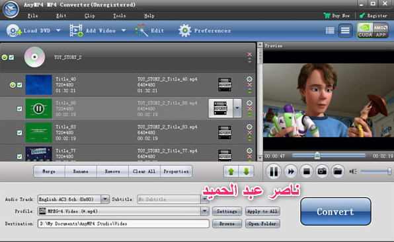
Task: Click the Register checkmark link
Action: 374,16
